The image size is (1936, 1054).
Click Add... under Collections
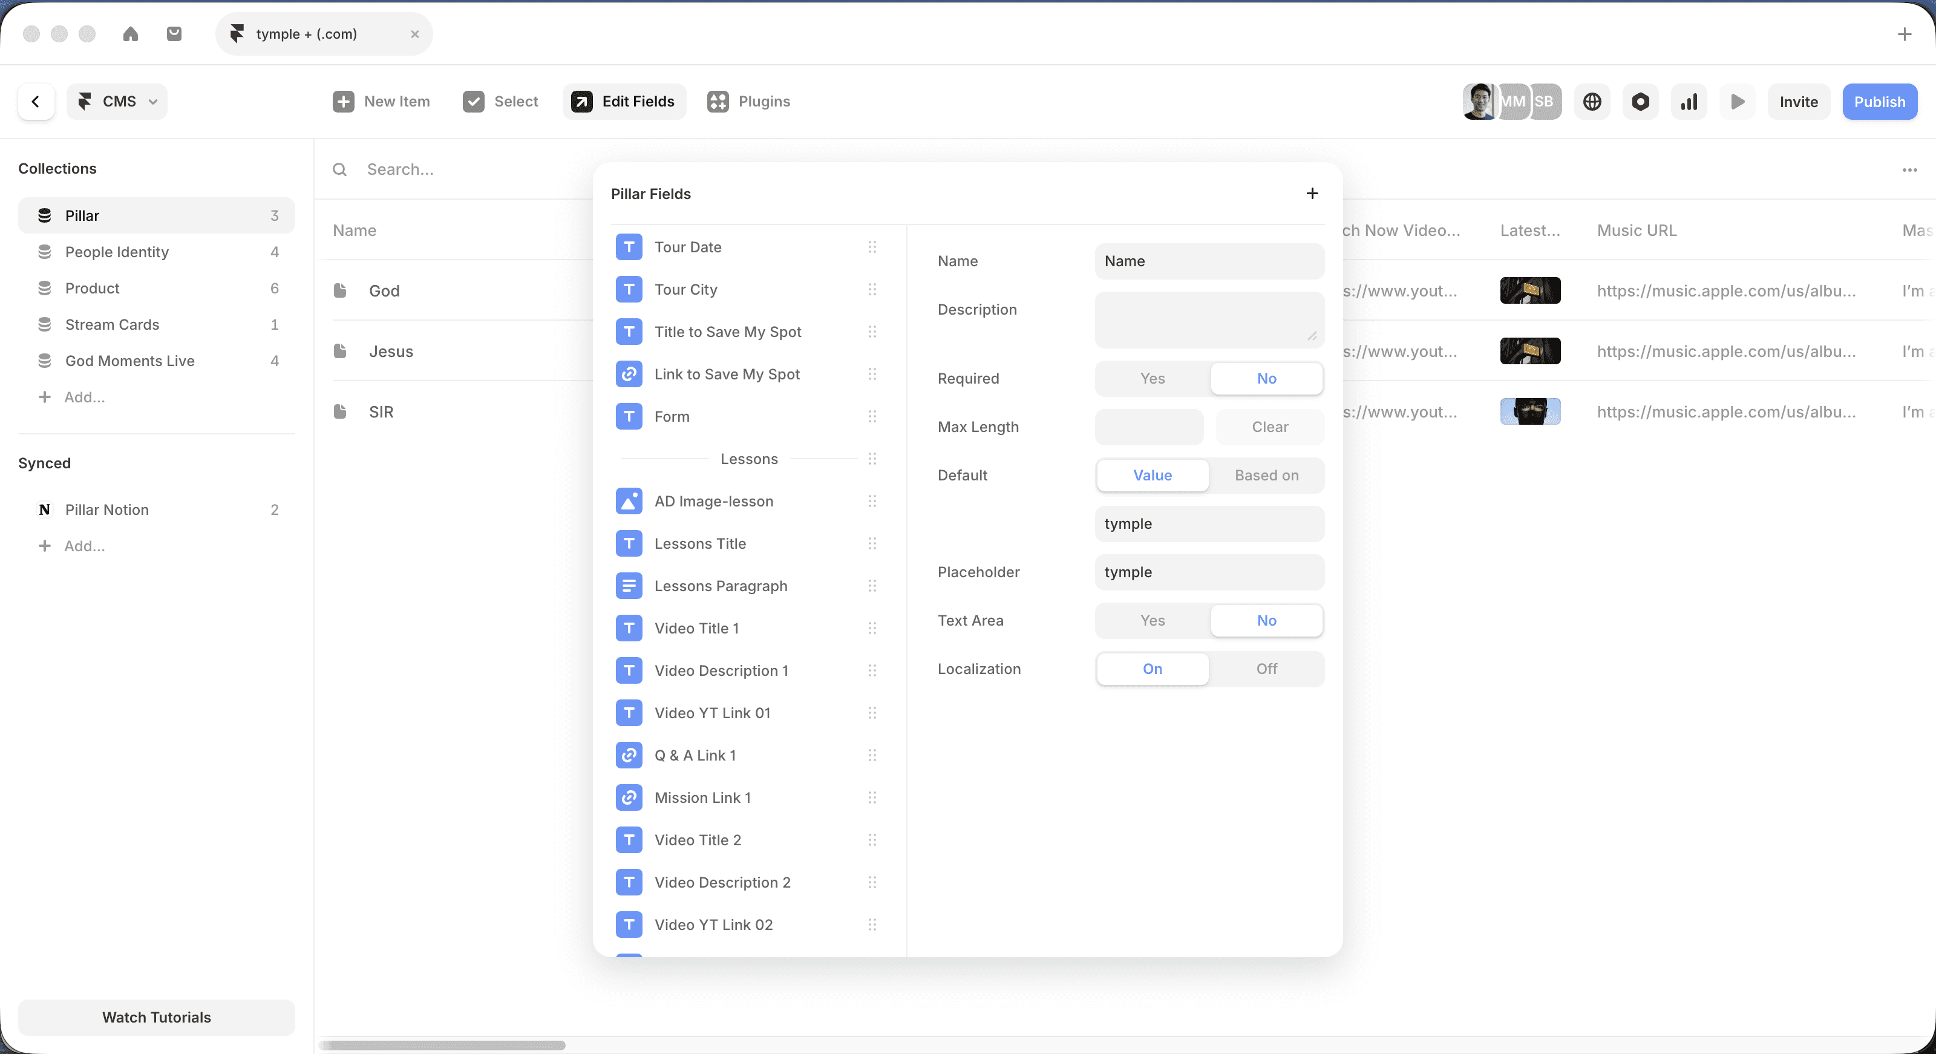(x=83, y=397)
